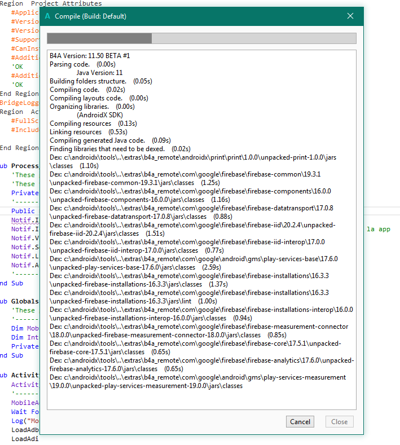Click the Dex firebase-iid 20.2.4 line
Screen dimensions: 400x445
(192, 229)
